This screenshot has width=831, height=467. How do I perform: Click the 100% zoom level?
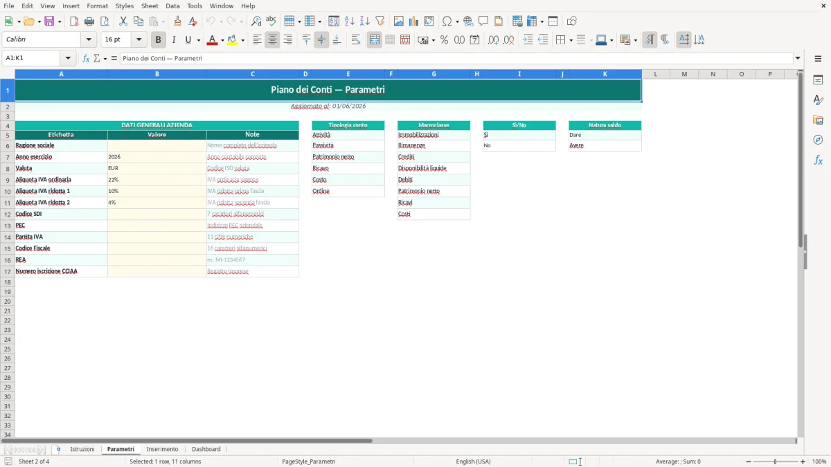(819, 461)
